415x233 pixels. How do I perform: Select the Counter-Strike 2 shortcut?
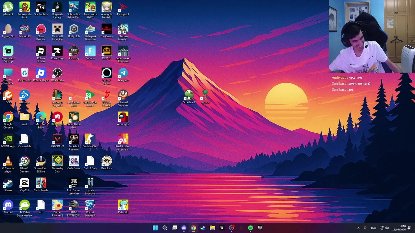tap(90, 142)
